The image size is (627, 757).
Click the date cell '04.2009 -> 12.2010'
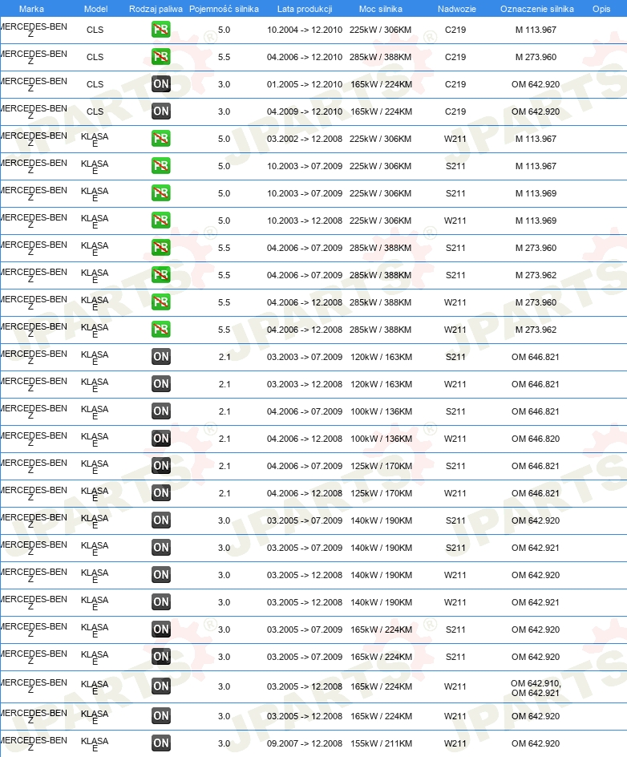305,111
